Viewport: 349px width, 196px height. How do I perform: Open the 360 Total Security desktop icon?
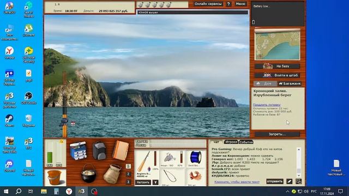[28, 55]
